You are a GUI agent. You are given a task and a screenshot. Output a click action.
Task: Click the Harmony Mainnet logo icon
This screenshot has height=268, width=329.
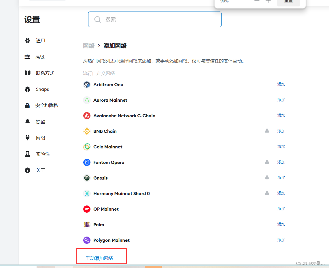[87, 193]
